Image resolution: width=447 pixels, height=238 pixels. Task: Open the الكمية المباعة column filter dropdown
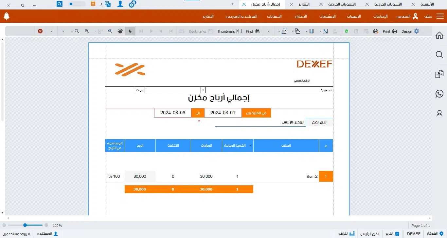click(x=250, y=145)
